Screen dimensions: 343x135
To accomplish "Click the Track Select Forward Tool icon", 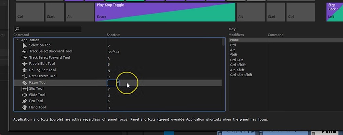I will pyautogui.click(x=24, y=58).
